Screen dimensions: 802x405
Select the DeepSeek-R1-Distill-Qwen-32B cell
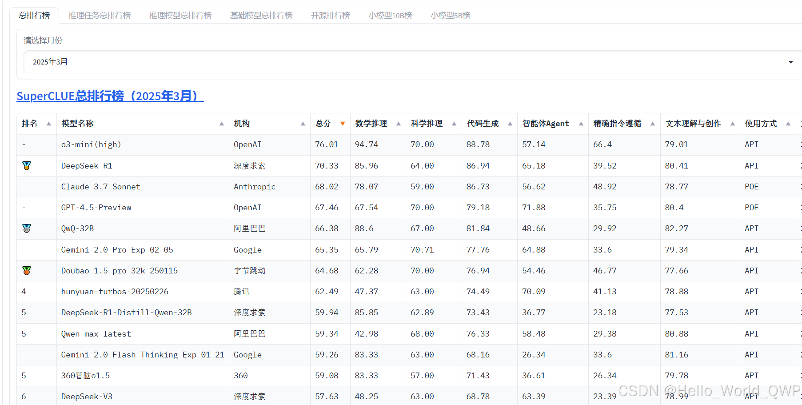click(x=143, y=313)
